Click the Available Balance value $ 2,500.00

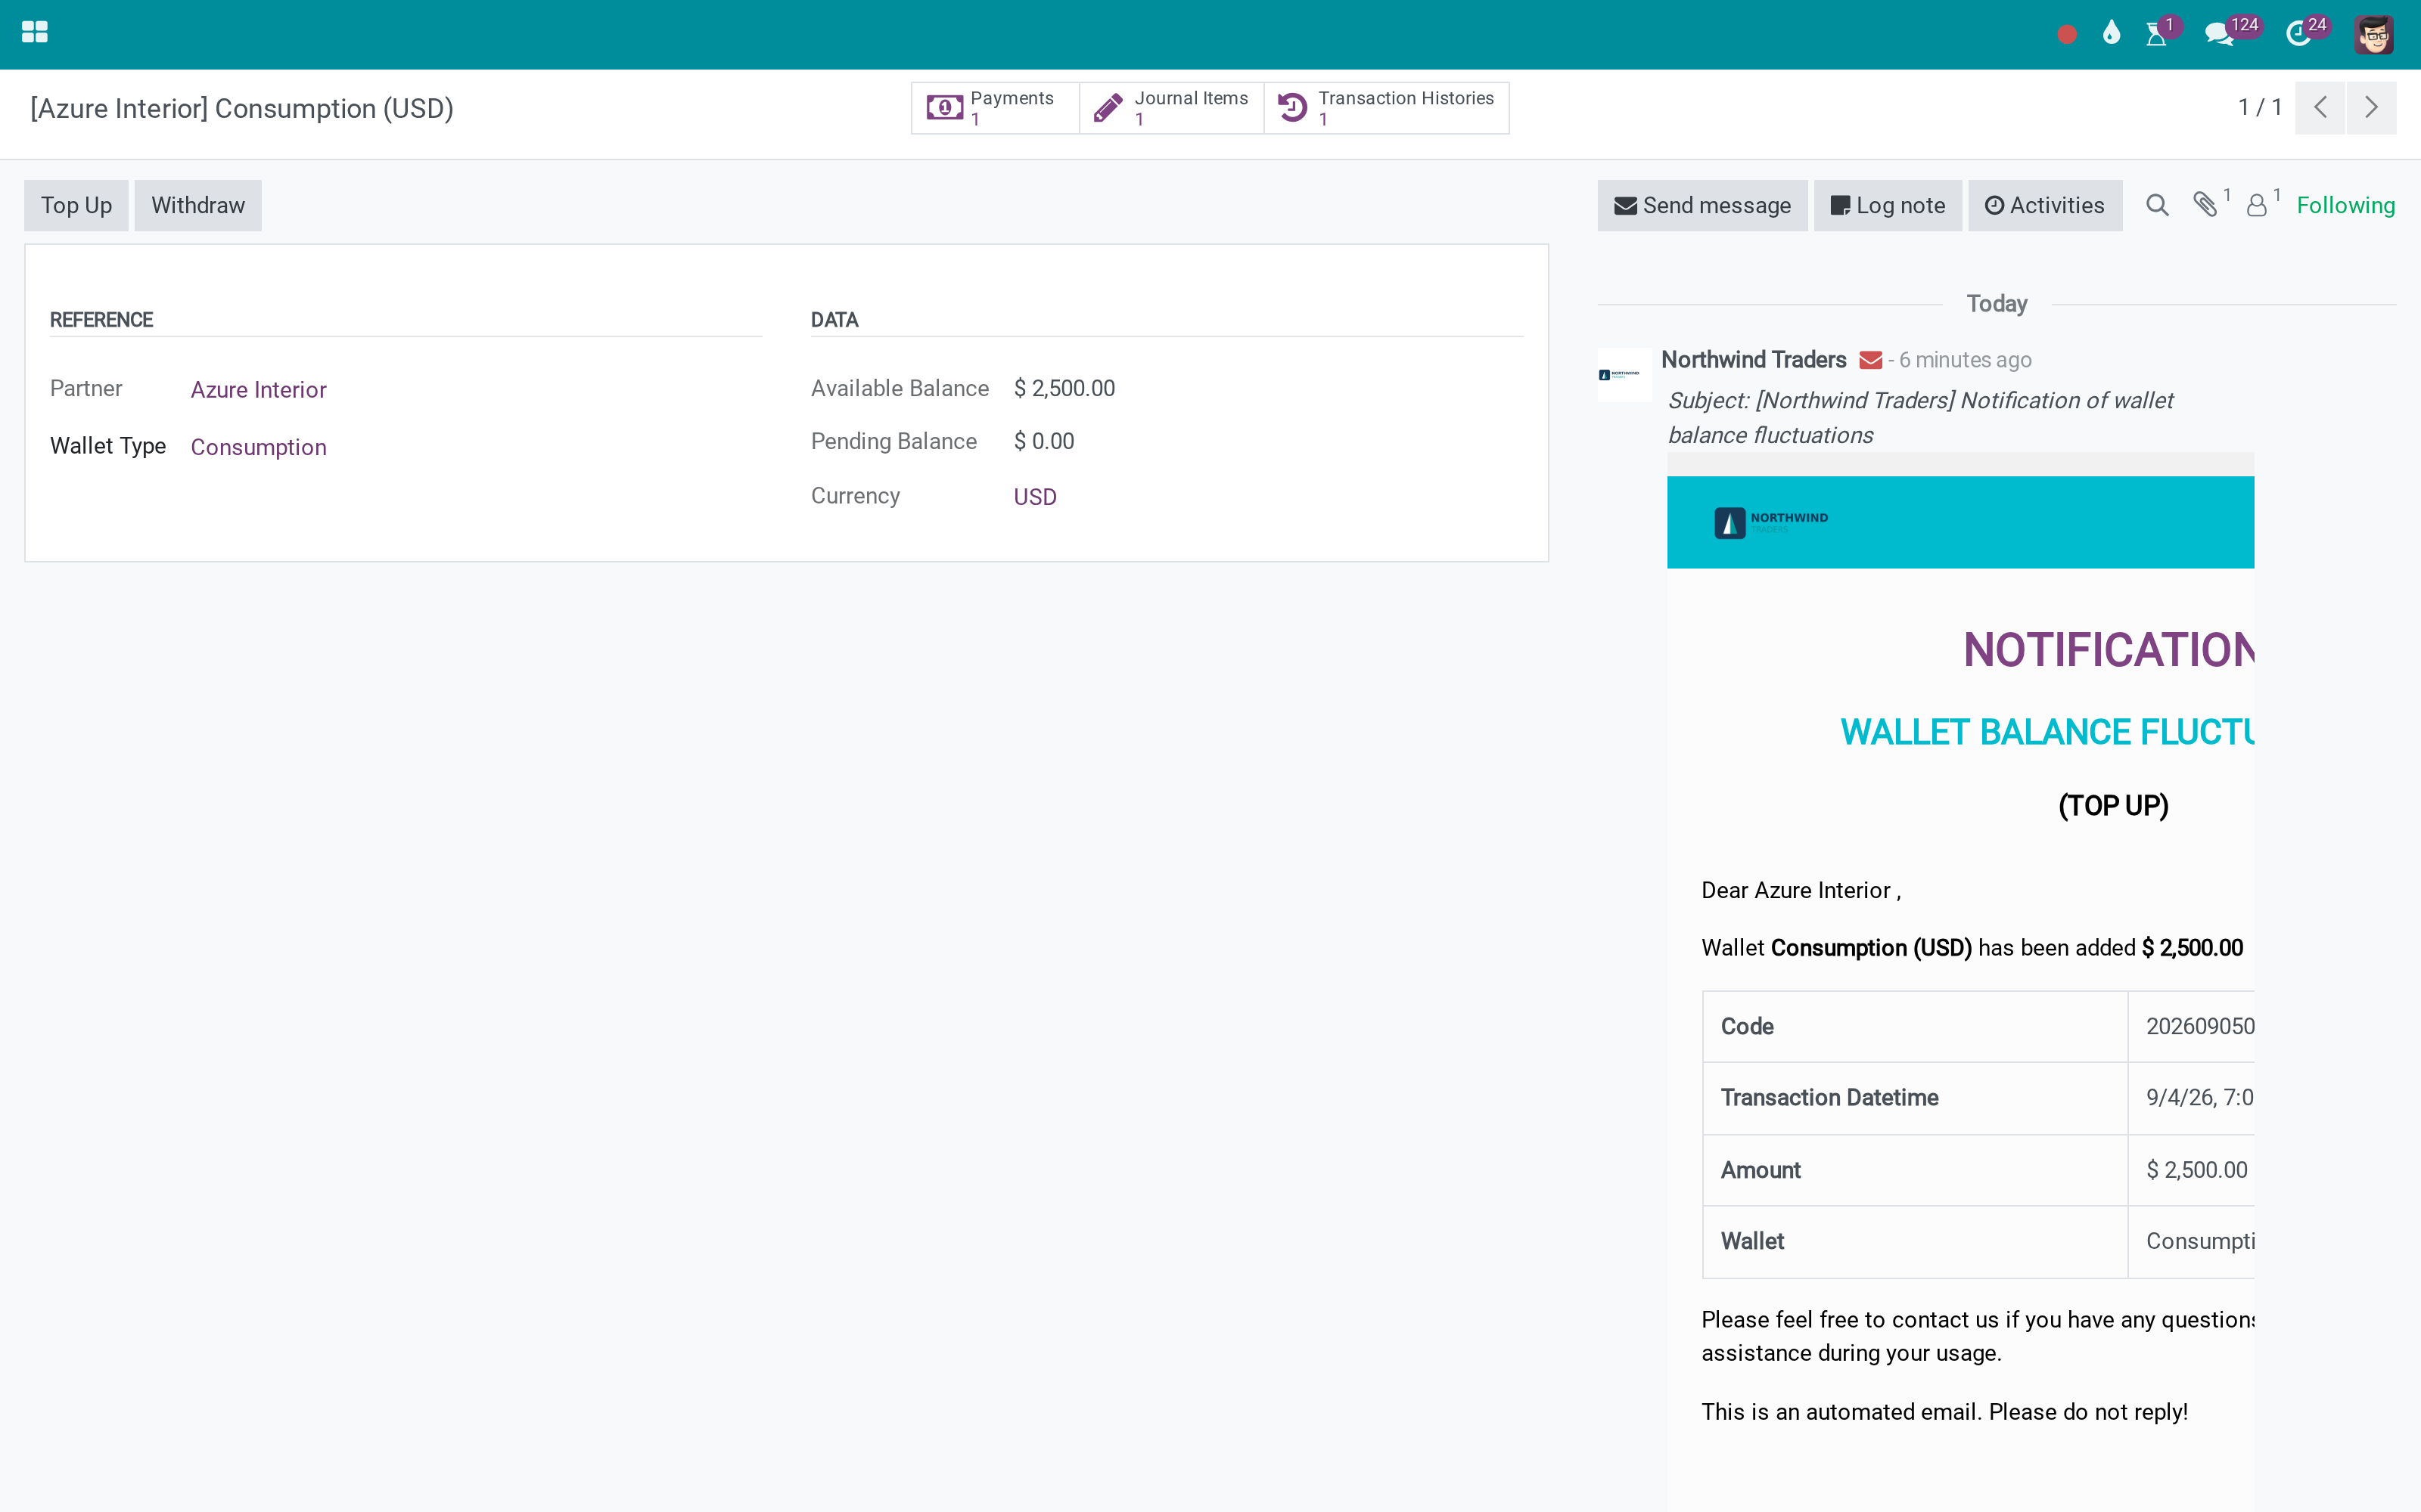coord(1064,388)
